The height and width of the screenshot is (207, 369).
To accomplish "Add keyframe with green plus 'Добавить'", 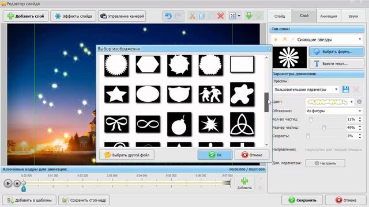I will [244, 183].
